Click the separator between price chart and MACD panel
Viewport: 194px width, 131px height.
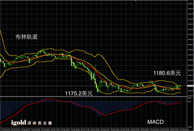point(93,97)
